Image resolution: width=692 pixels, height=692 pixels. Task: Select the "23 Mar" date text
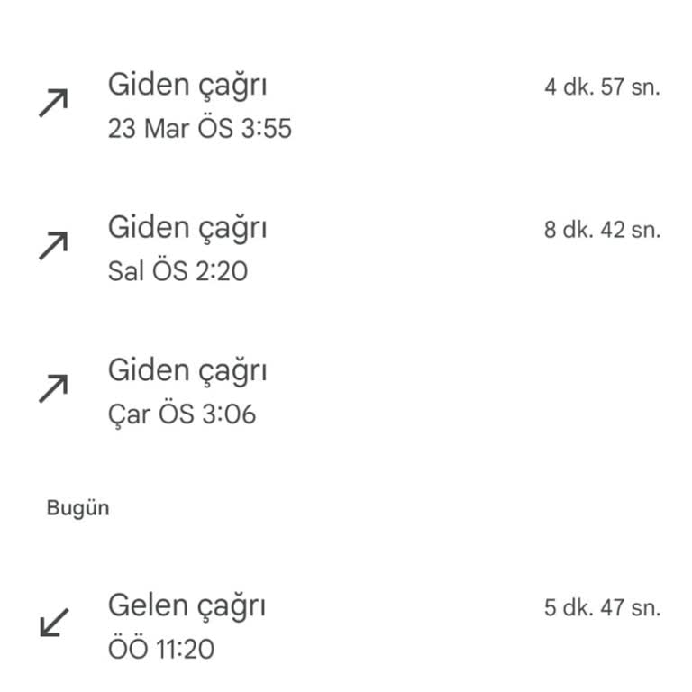(x=149, y=129)
